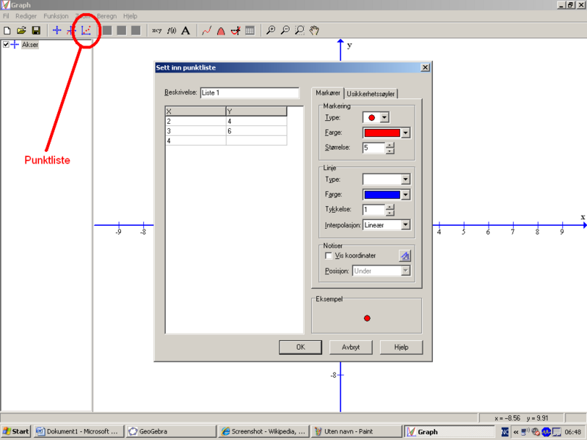The height and width of the screenshot is (440, 587).
Task: Switch to the Usikkerhetssøyler tab
Action: coord(371,93)
